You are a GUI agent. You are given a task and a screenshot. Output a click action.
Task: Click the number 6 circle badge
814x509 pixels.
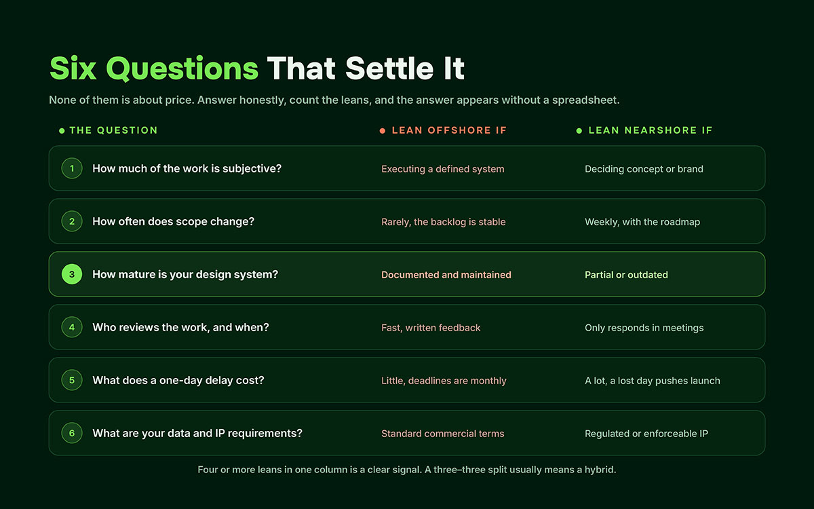pyautogui.click(x=72, y=433)
